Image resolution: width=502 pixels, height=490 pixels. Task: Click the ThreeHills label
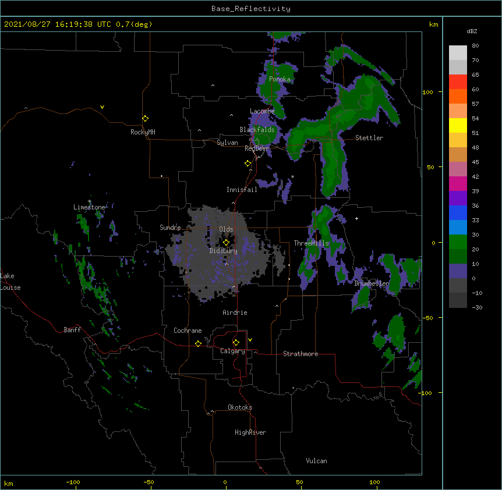311,243
